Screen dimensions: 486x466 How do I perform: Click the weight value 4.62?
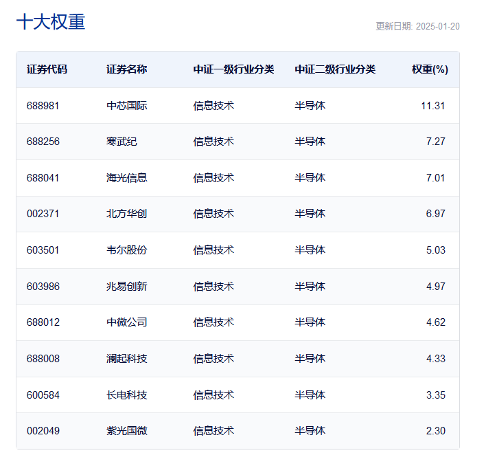[x=435, y=322]
